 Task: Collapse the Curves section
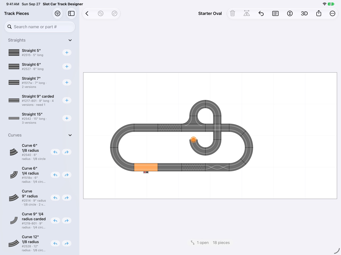tap(70, 135)
